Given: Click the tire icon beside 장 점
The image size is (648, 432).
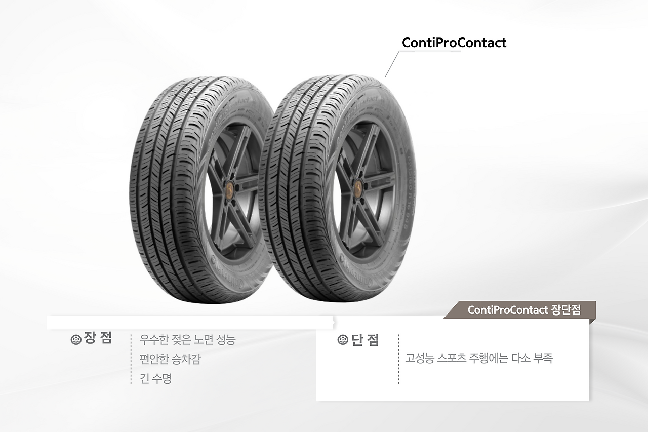Looking at the screenshot, I should tap(76, 339).
